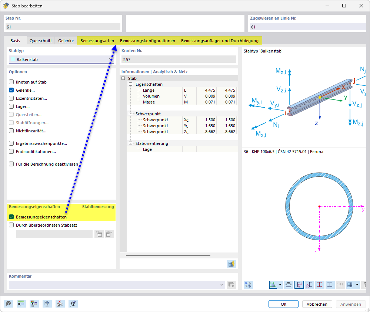Click the app icon in title bar
The height and width of the screenshot is (312, 370).
(x=6, y=6)
